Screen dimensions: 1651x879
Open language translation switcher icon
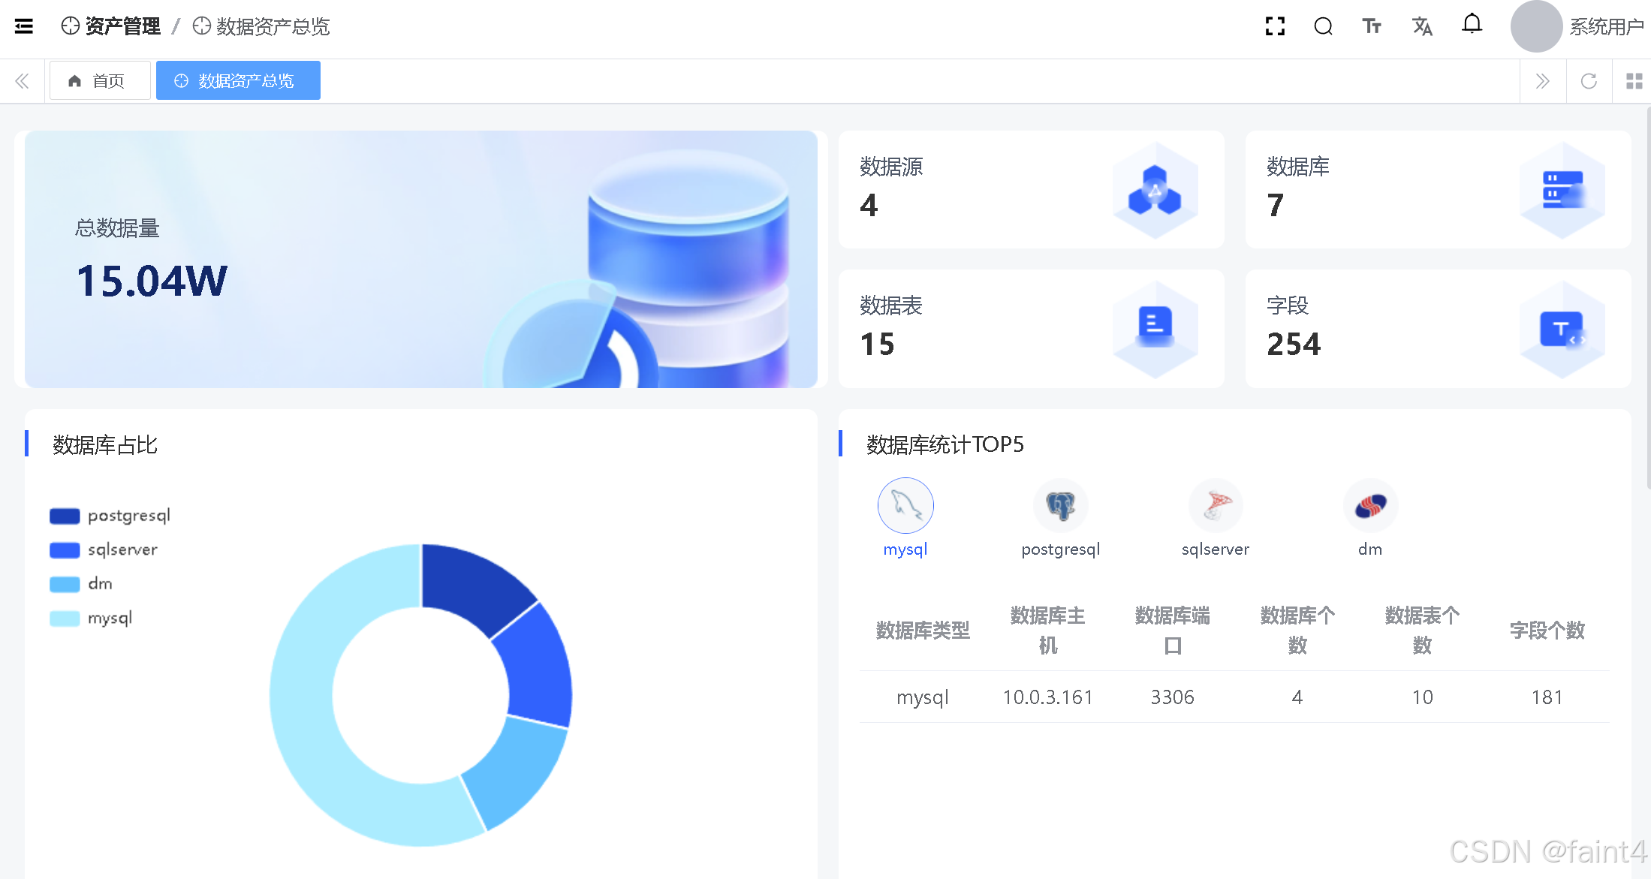(x=1421, y=26)
